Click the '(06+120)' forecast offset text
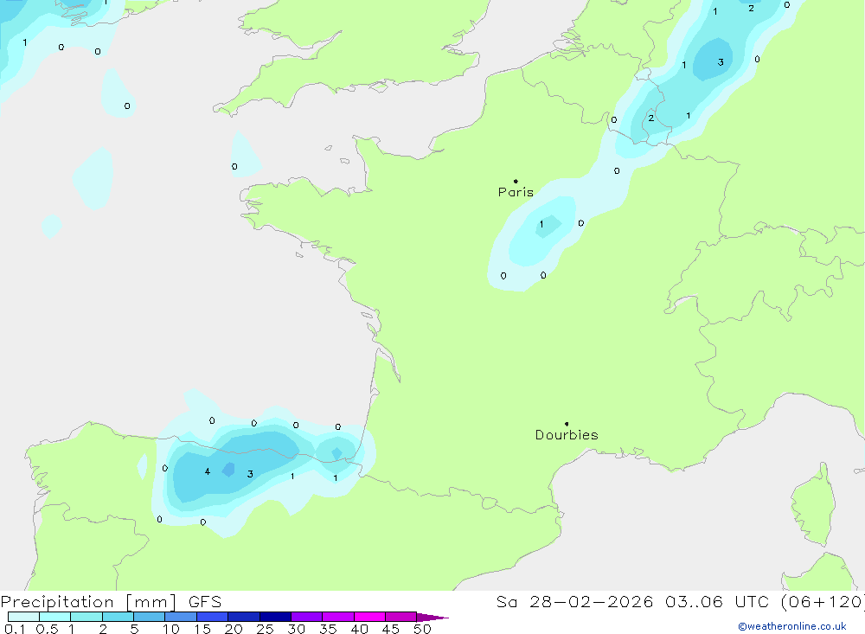 (x=823, y=601)
